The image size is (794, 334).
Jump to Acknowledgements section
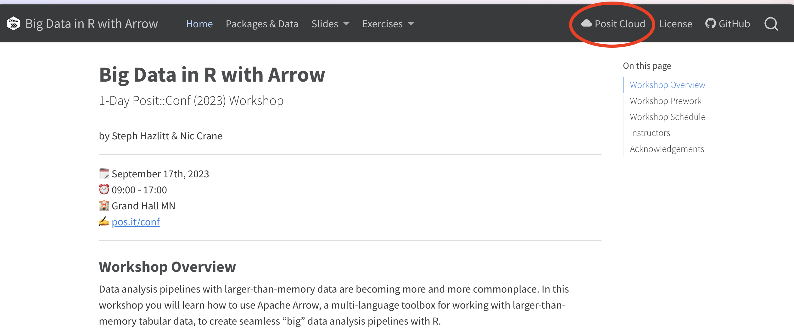click(667, 149)
